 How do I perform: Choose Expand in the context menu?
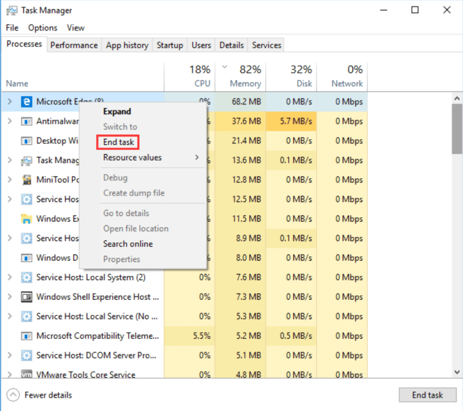[117, 111]
